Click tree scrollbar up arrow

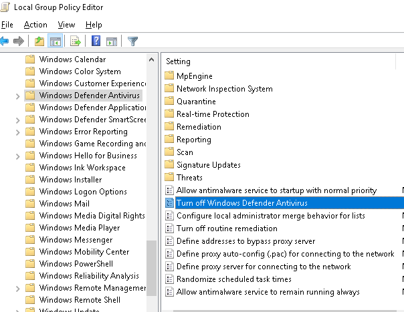click(151, 59)
